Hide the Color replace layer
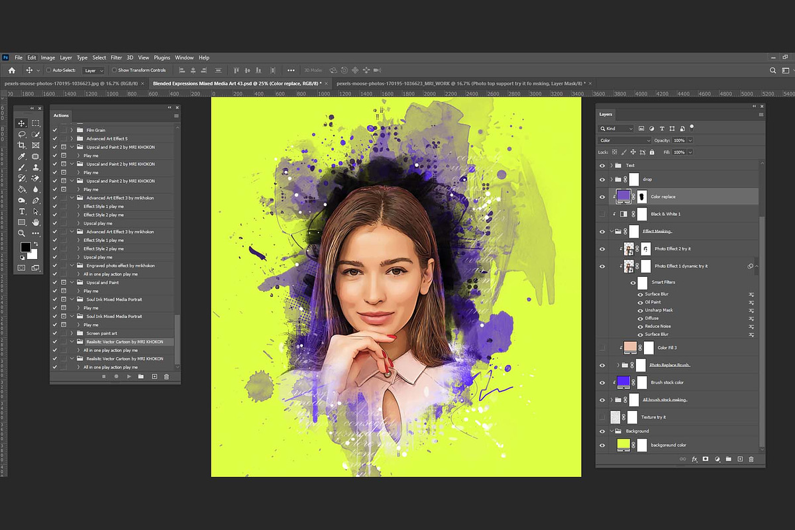Screen dimensions: 795x530 [x=602, y=197]
